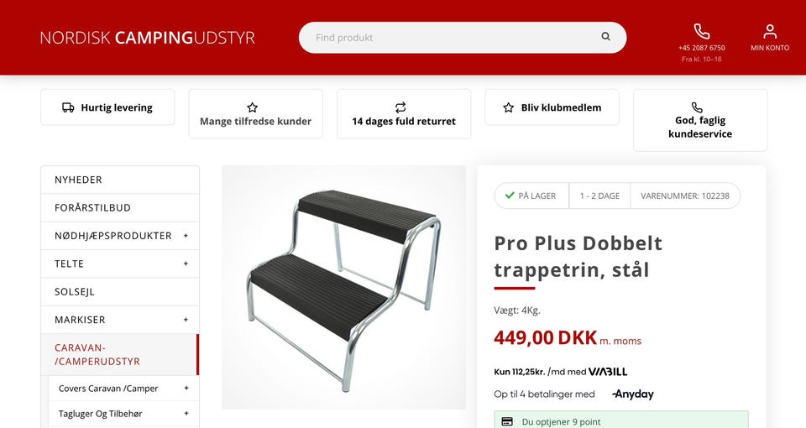The width and height of the screenshot is (806, 428).
Task: Click the phone icon in header
Action: point(702,31)
